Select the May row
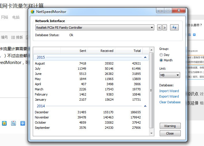This screenshot has width=204, height=146. [x=91, y=79]
